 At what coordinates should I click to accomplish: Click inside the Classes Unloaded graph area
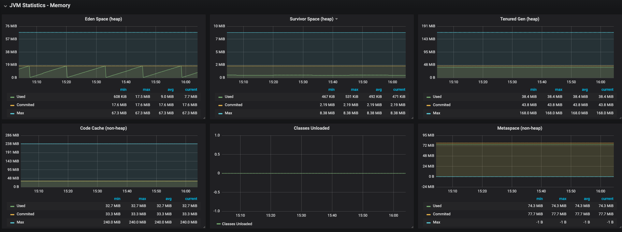click(314, 173)
